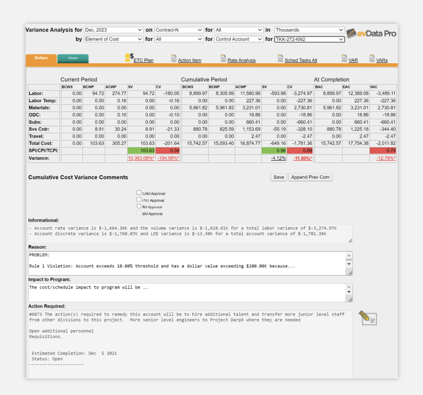
Task: Click the red 0.89 cumulative CPI cell
Action: 300,150
